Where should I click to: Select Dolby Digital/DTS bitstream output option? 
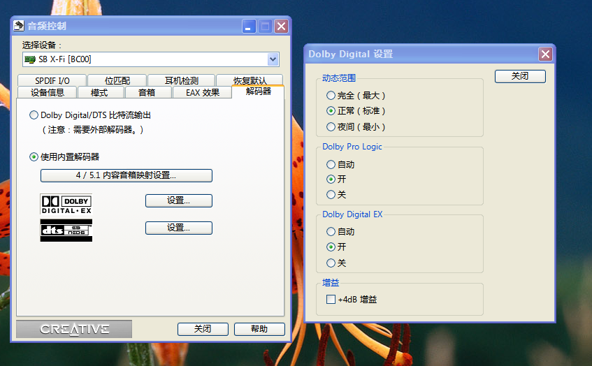(x=90, y=115)
